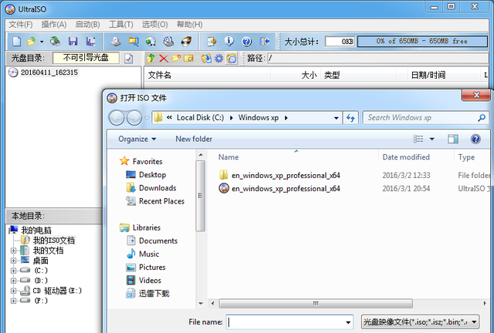
Task: Click the Help question mark toolbar icon
Action: pos(247,41)
